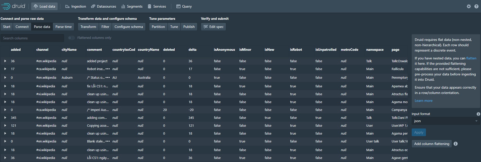This screenshot has width=481, height=162.
Task: Open the Segments view
Action: (132, 6)
